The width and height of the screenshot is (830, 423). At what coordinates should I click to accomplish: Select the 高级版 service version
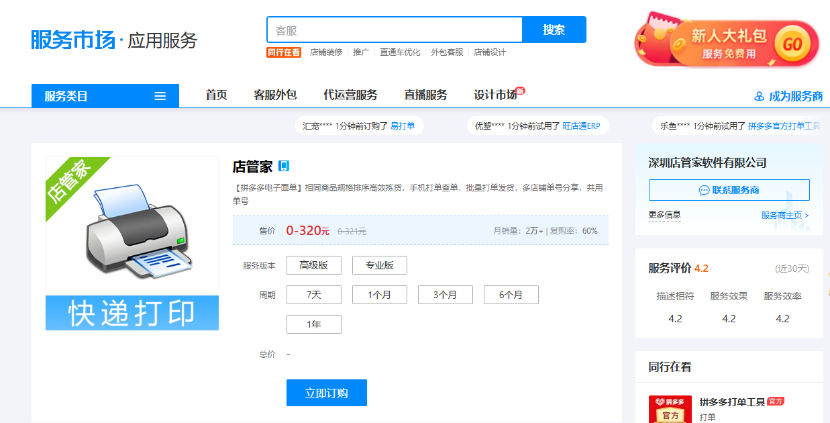(x=313, y=265)
